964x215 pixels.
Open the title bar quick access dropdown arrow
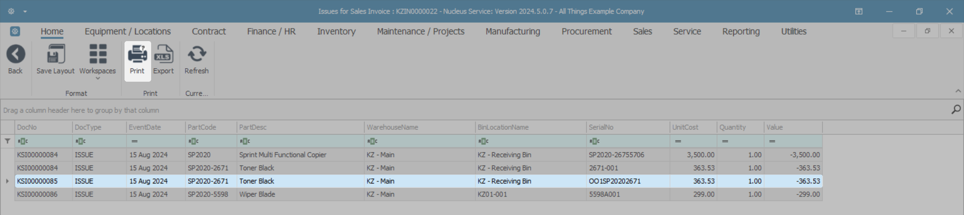pyautogui.click(x=25, y=11)
